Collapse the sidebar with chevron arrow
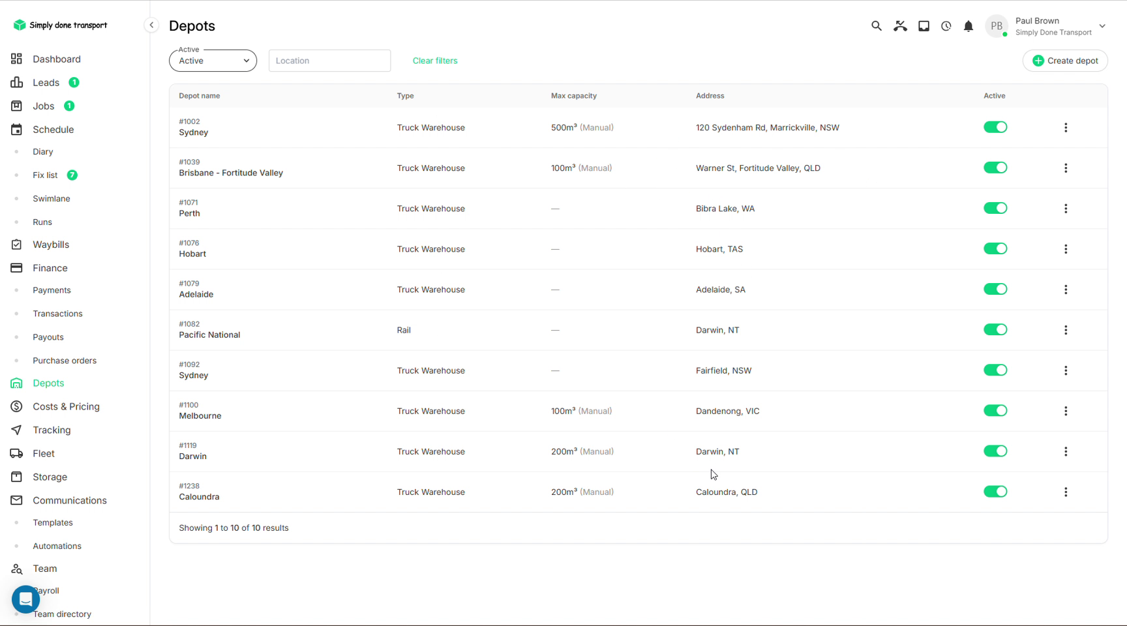Screen dimensions: 1127x626 151,25
